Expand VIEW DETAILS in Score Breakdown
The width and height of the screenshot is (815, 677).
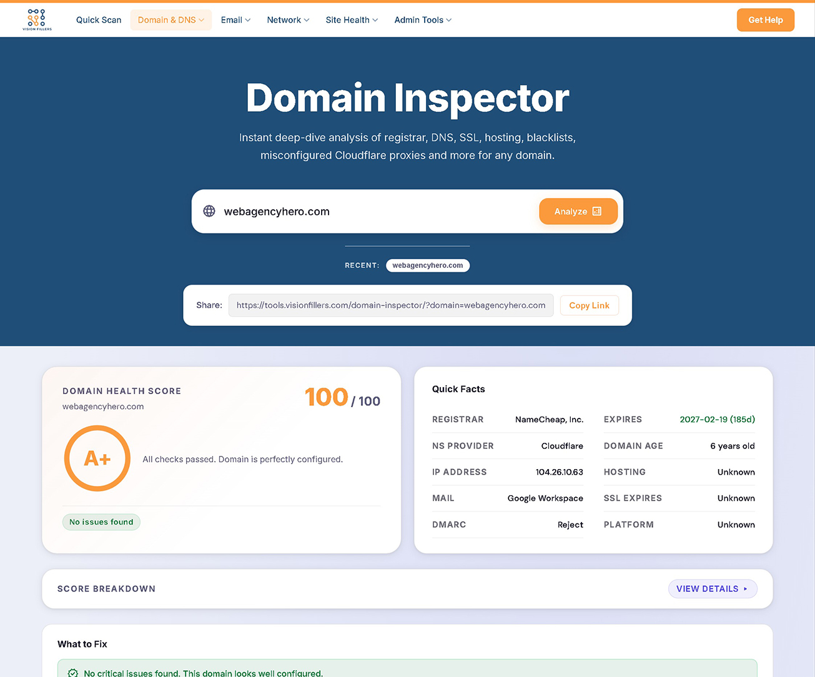click(713, 589)
